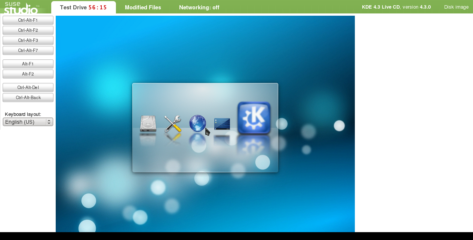Open the Networking: off tab

pos(199,7)
